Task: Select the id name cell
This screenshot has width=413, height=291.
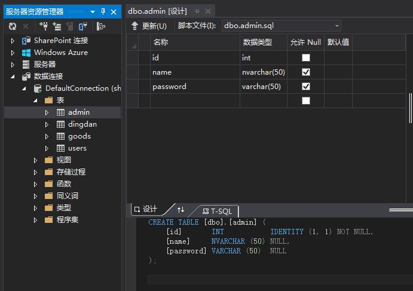Action: coord(195,58)
